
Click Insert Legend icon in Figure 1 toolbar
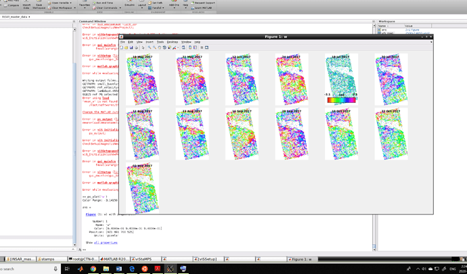pyautogui.click(x=195, y=47)
